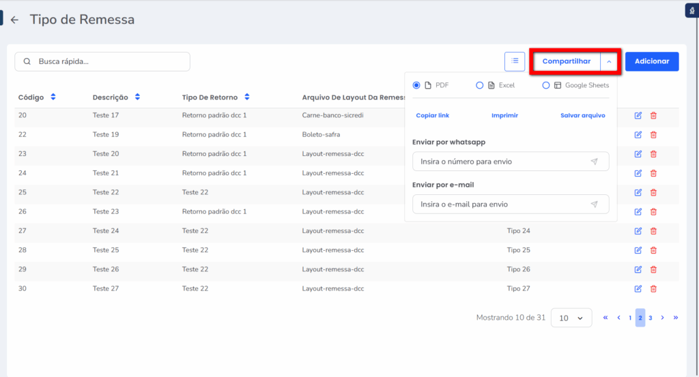
Task: Select the Excel export format
Action: (x=480, y=85)
